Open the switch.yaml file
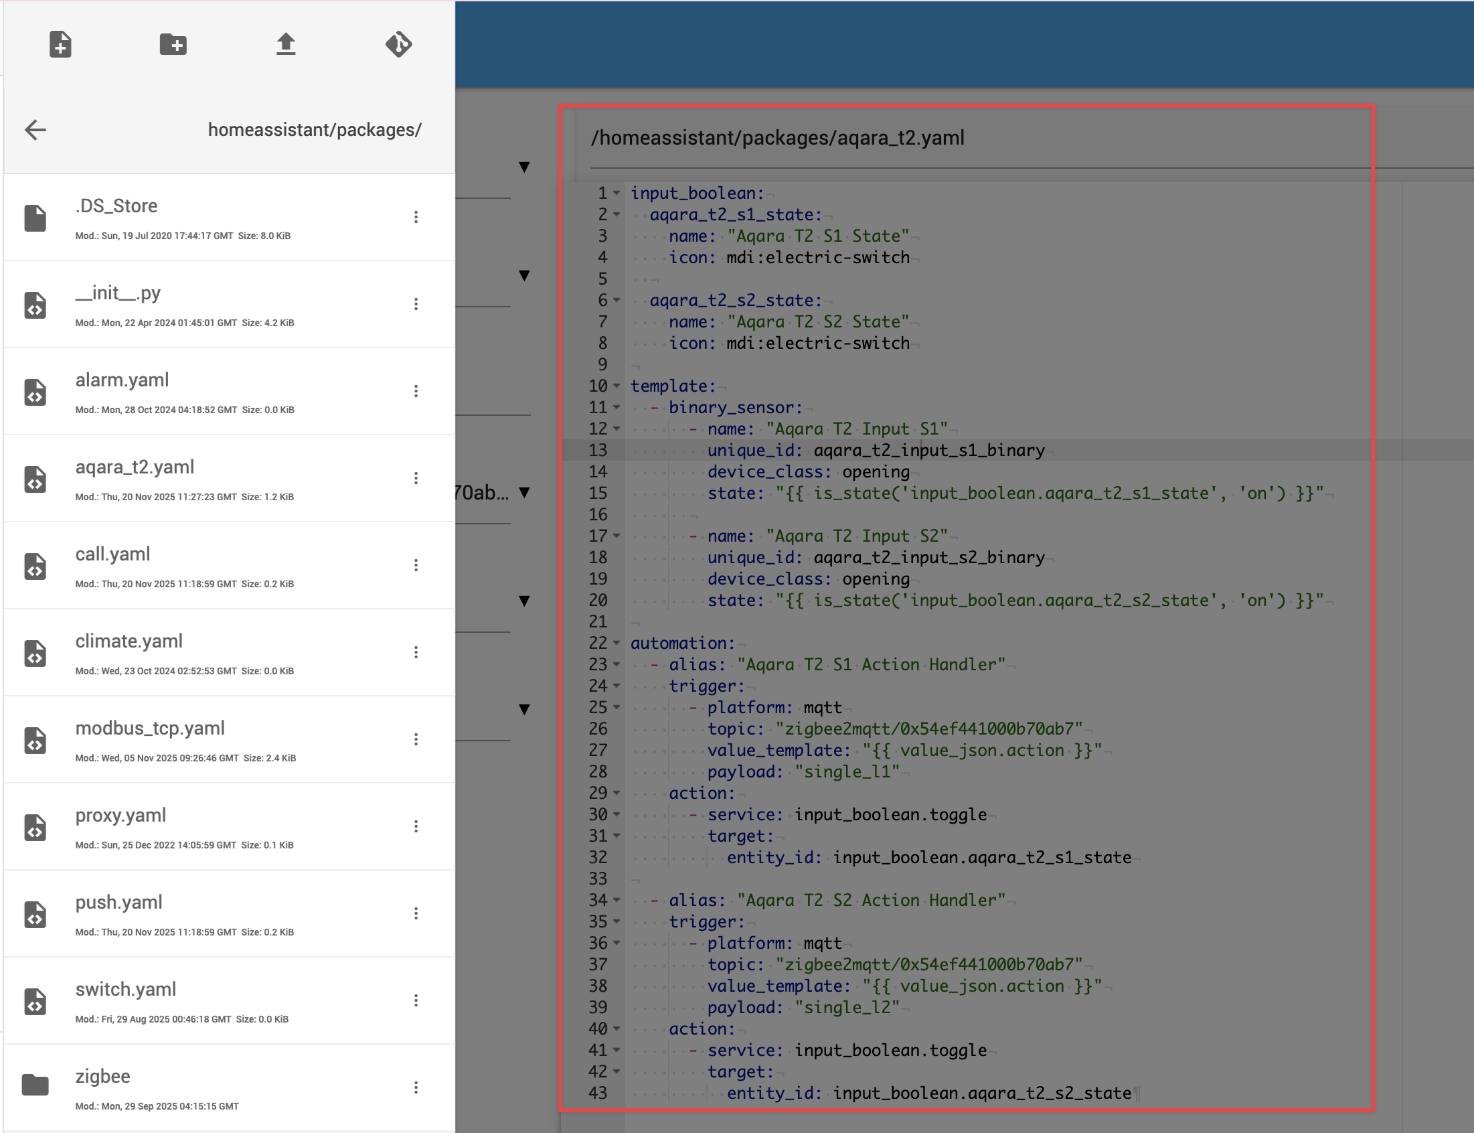 tap(125, 988)
